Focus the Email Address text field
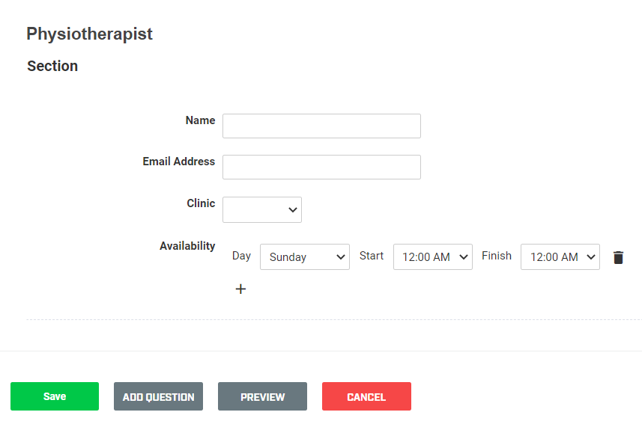This screenshot has height=421, width=642. click(322, 167)
